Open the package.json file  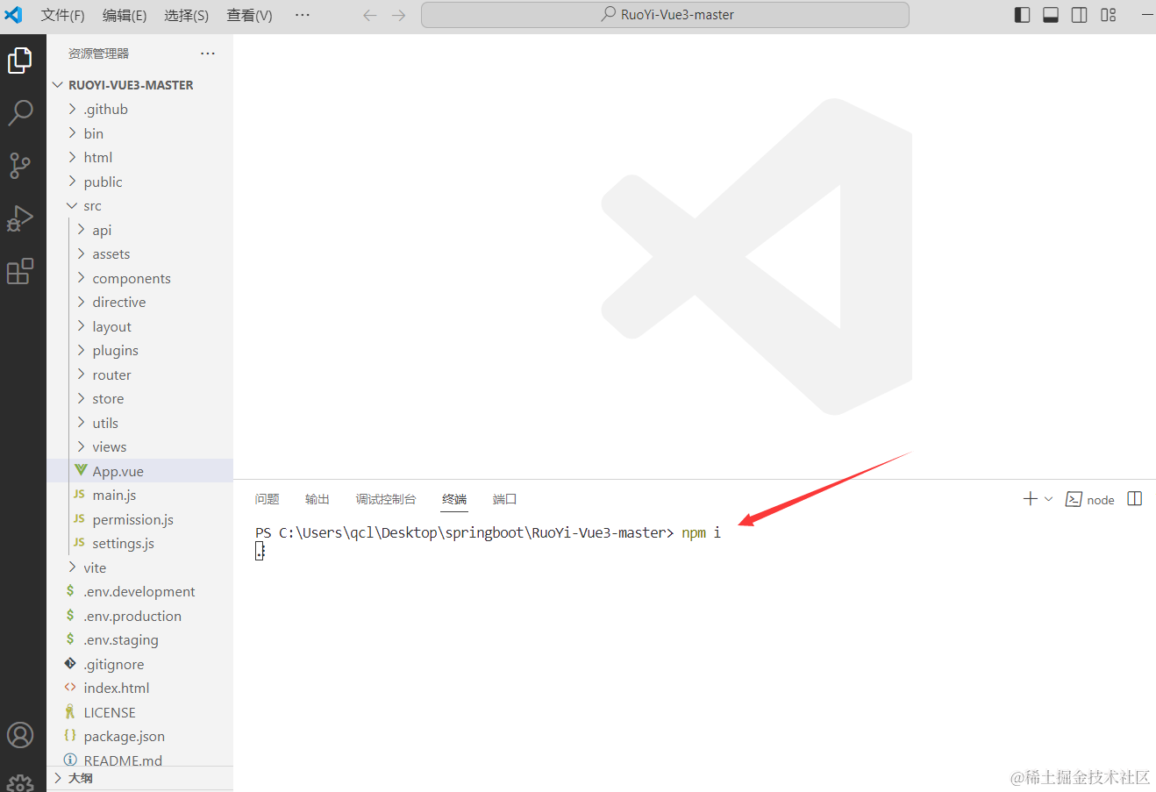click(124, 737)
